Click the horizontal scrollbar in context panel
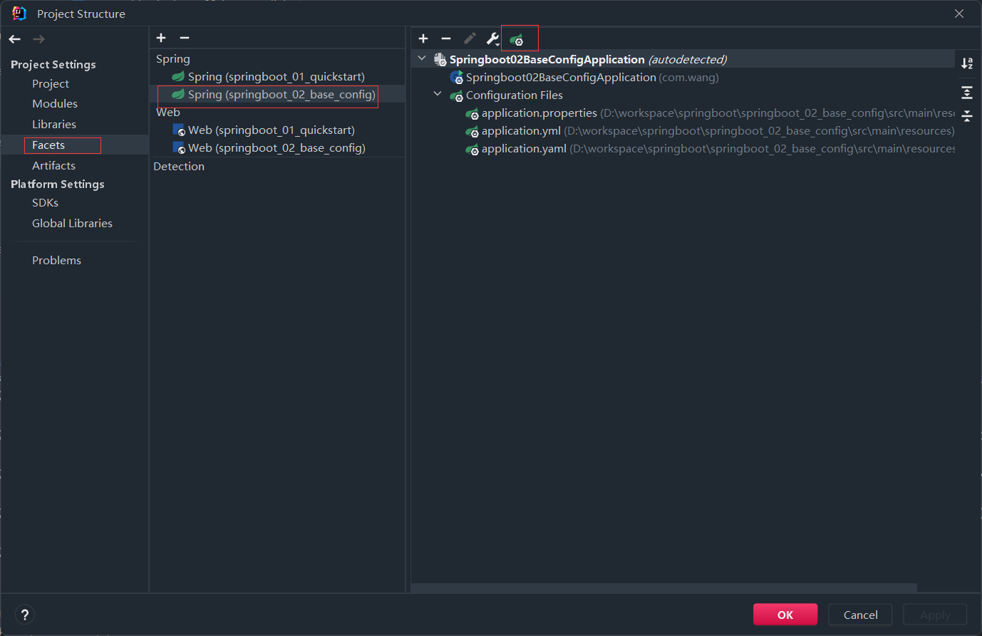Image resolution: width=982 pixels, height=636 pixels. pos(664,588)
